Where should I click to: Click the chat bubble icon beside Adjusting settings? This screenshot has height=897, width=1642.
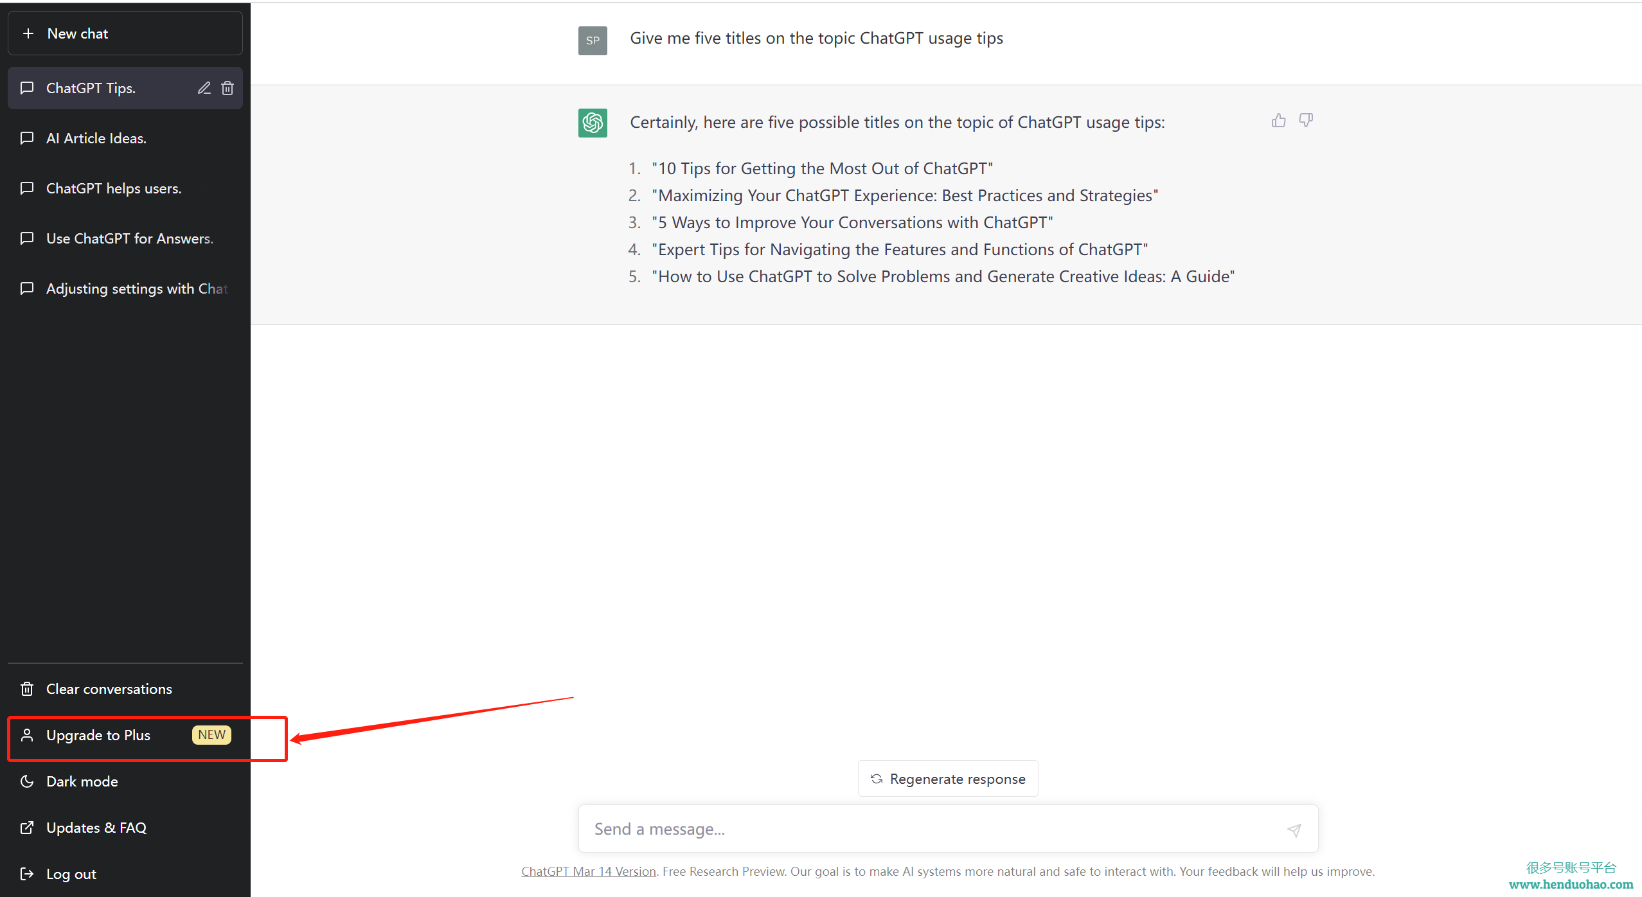(27, 289)
